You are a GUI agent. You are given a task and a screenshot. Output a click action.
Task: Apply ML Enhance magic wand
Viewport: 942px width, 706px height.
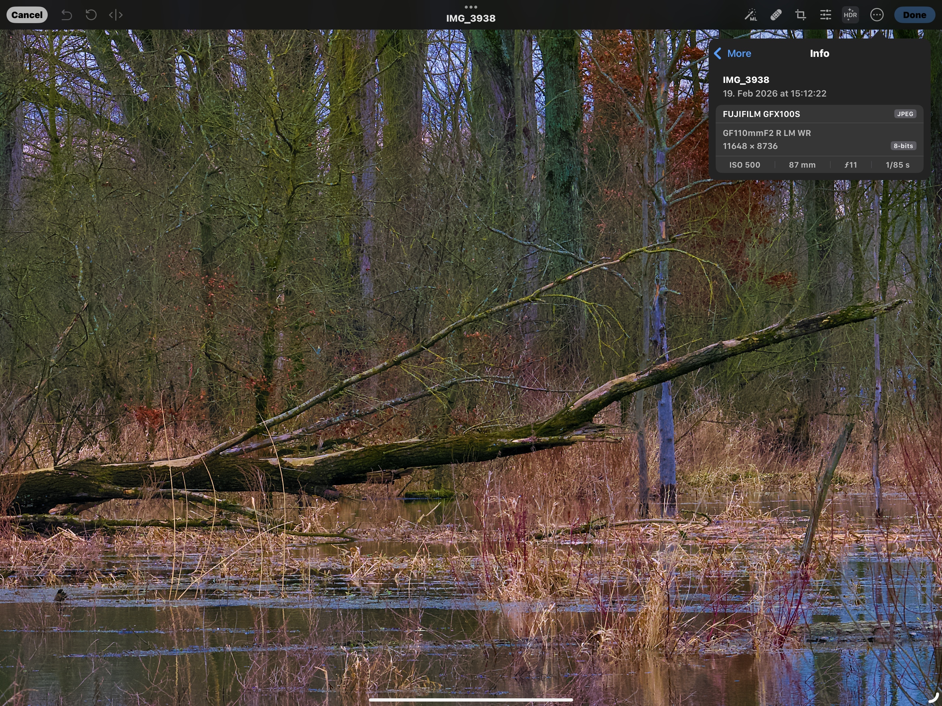(x=751, y=15)
